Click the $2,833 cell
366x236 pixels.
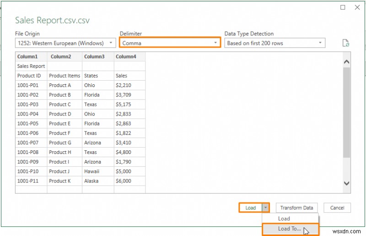(x=129, y=114)
